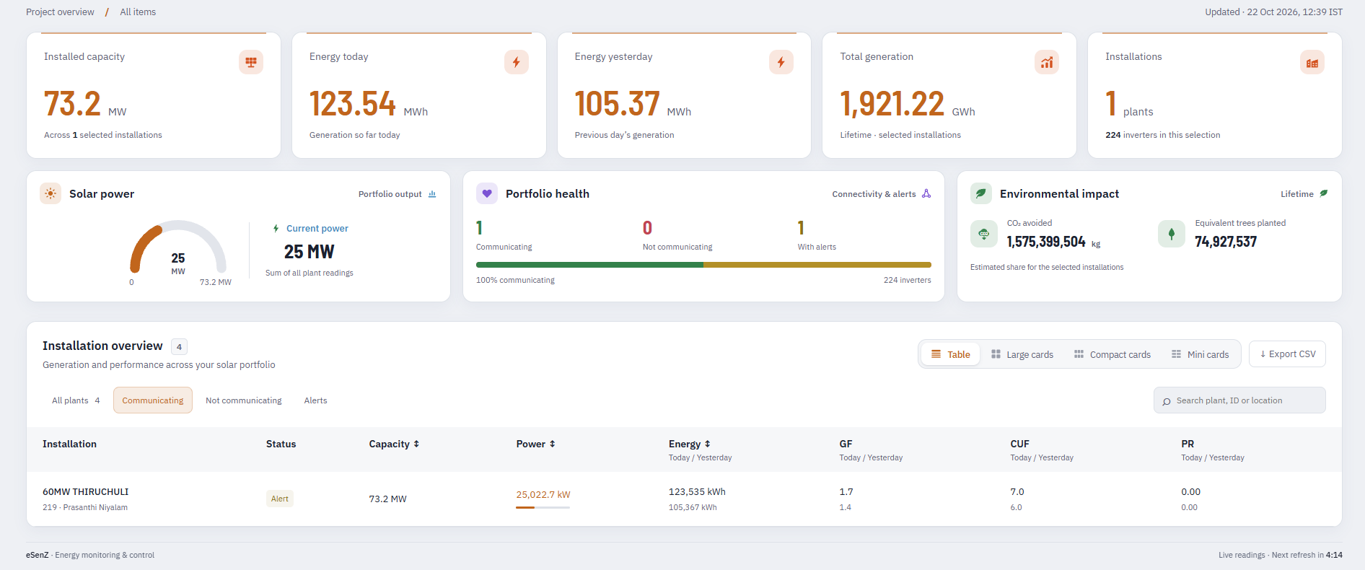Click the installation count badge showing 4
This screenshot has width=1365, height=570.
180,347
